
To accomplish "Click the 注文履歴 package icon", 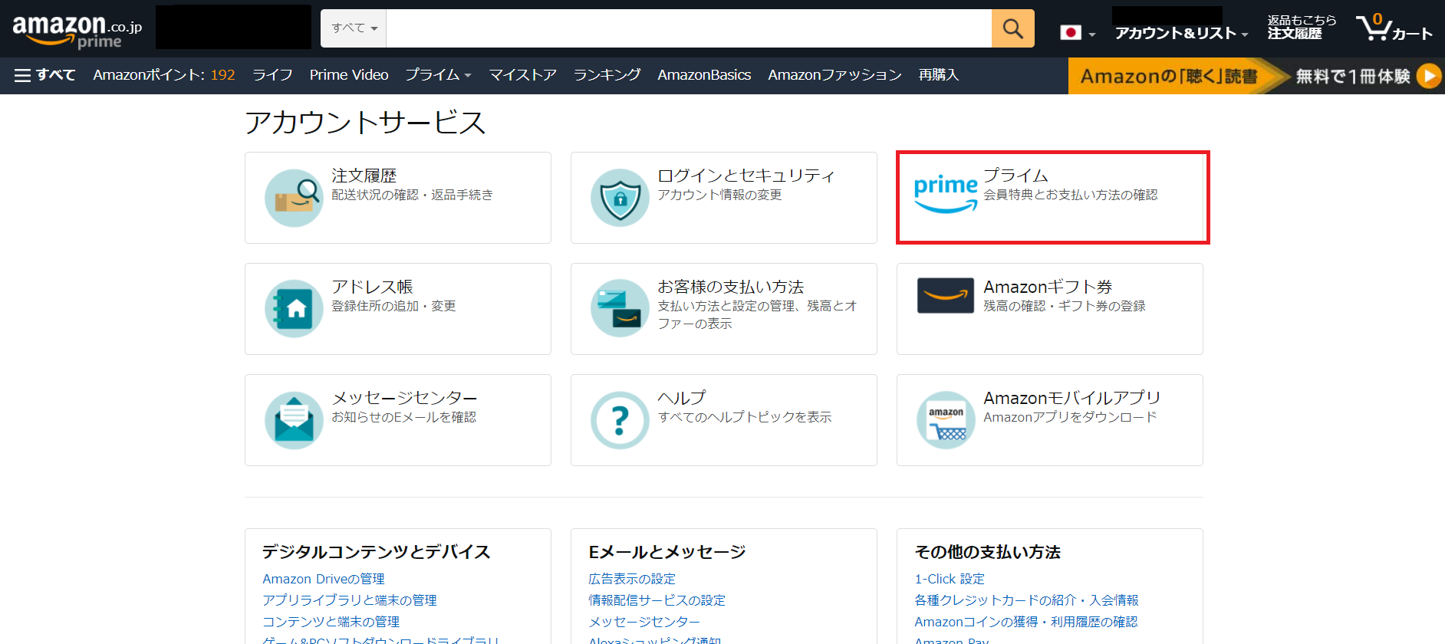I will coord(294,198).
